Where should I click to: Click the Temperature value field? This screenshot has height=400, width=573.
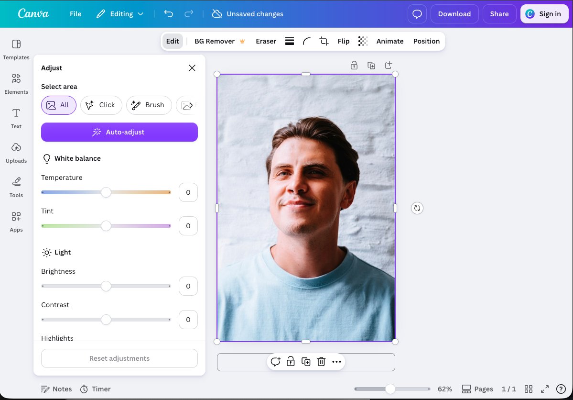click(x=188, y=192)
